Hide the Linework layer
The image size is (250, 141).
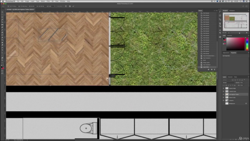click(x=223, y=100)
